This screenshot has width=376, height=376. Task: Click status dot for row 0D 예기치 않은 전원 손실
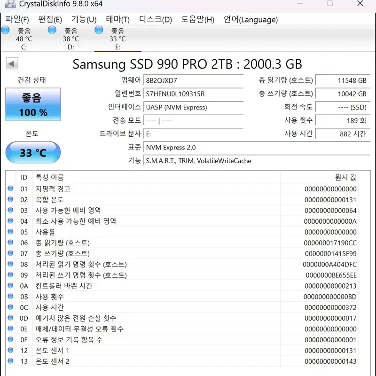click(10, 318)
